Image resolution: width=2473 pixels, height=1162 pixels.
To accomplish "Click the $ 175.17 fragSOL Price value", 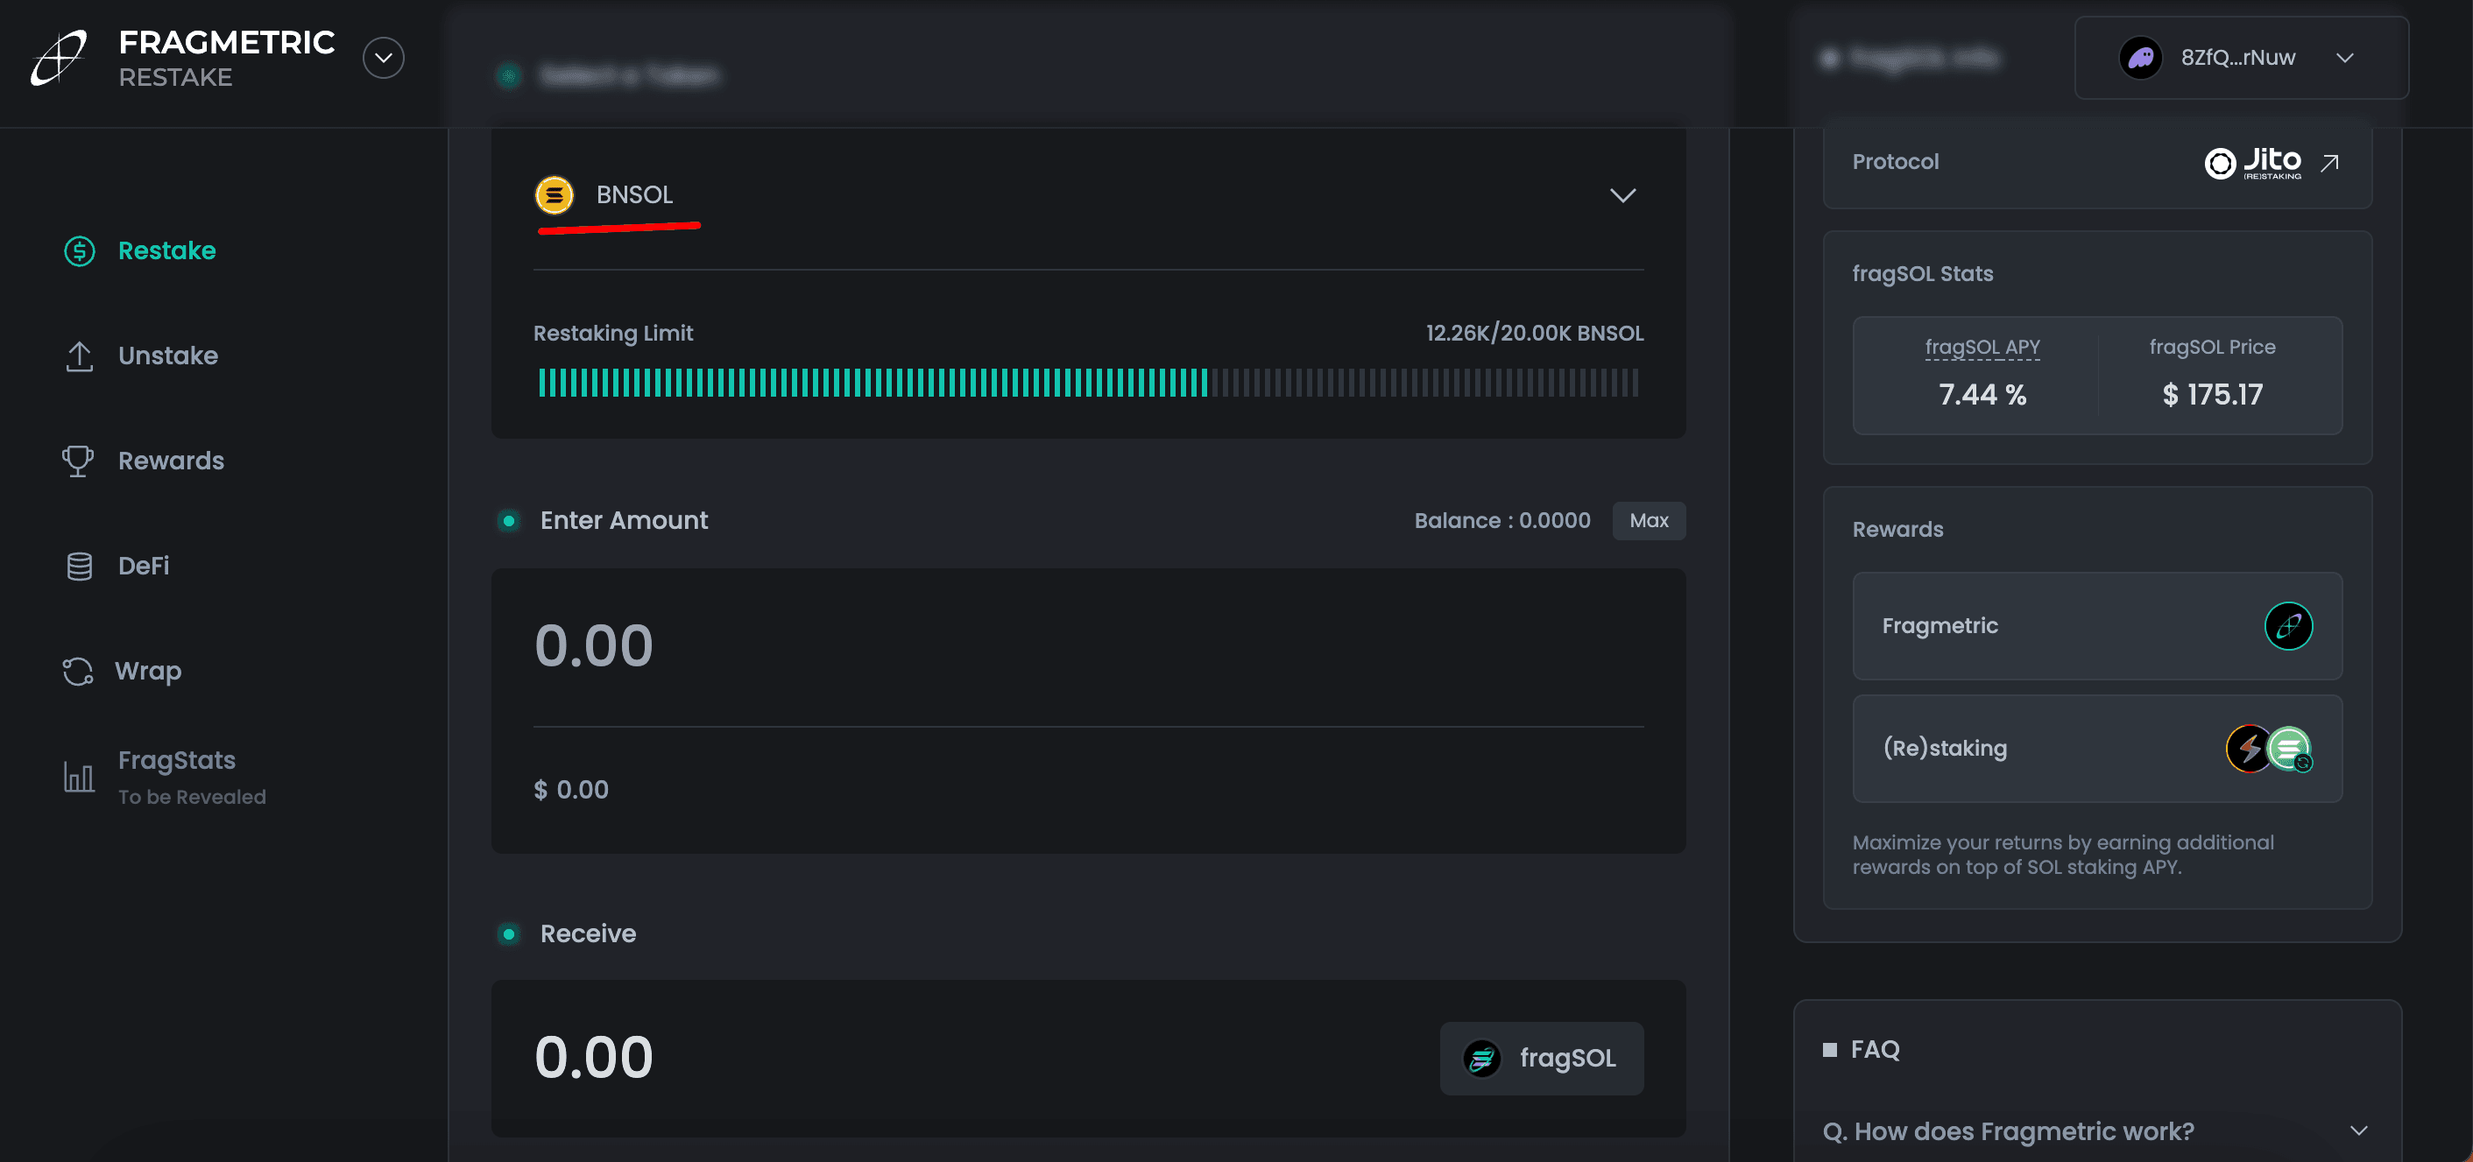I will click(x=2212, y=394).
